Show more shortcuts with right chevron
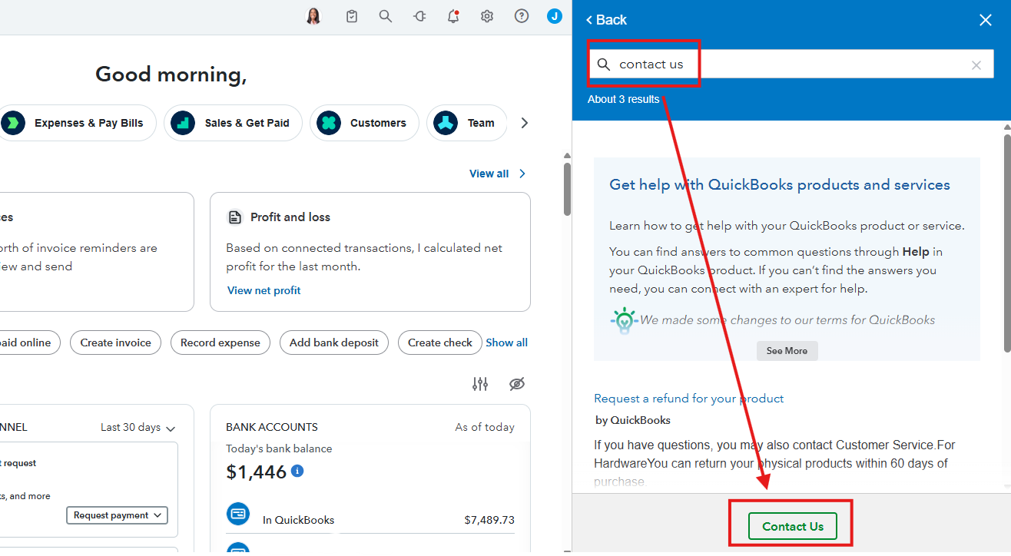The height and width of the screenshot is (556, 1011). [525, 123]
